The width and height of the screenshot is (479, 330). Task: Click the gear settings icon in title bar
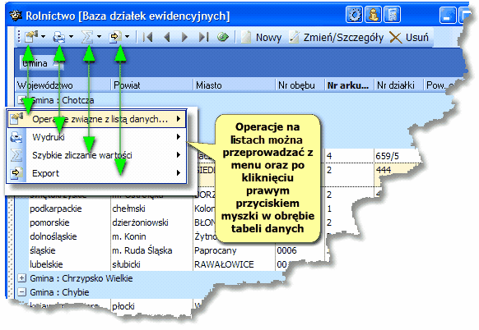(355, 14)
